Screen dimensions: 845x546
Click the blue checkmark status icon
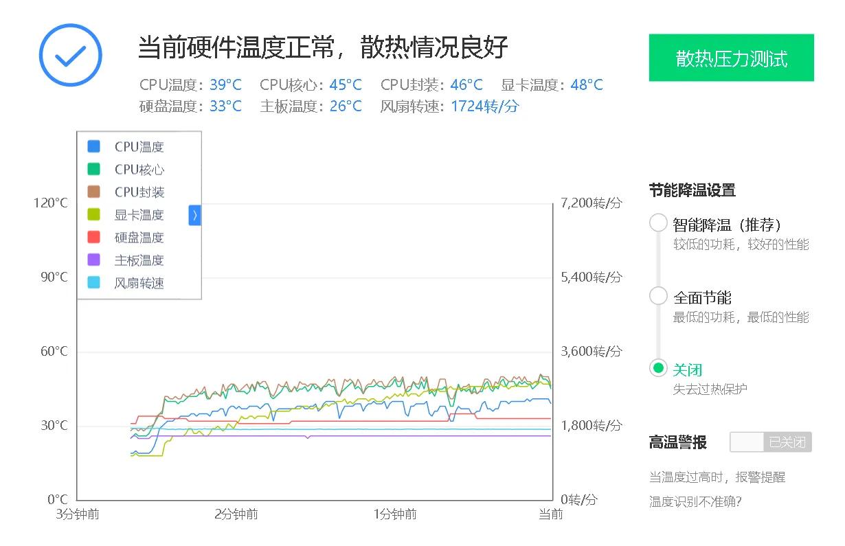[x=70, y=55]
